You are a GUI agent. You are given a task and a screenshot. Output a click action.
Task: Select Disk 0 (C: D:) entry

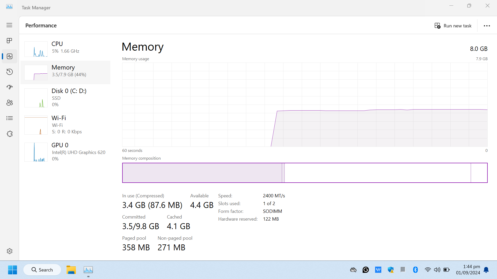65,98
